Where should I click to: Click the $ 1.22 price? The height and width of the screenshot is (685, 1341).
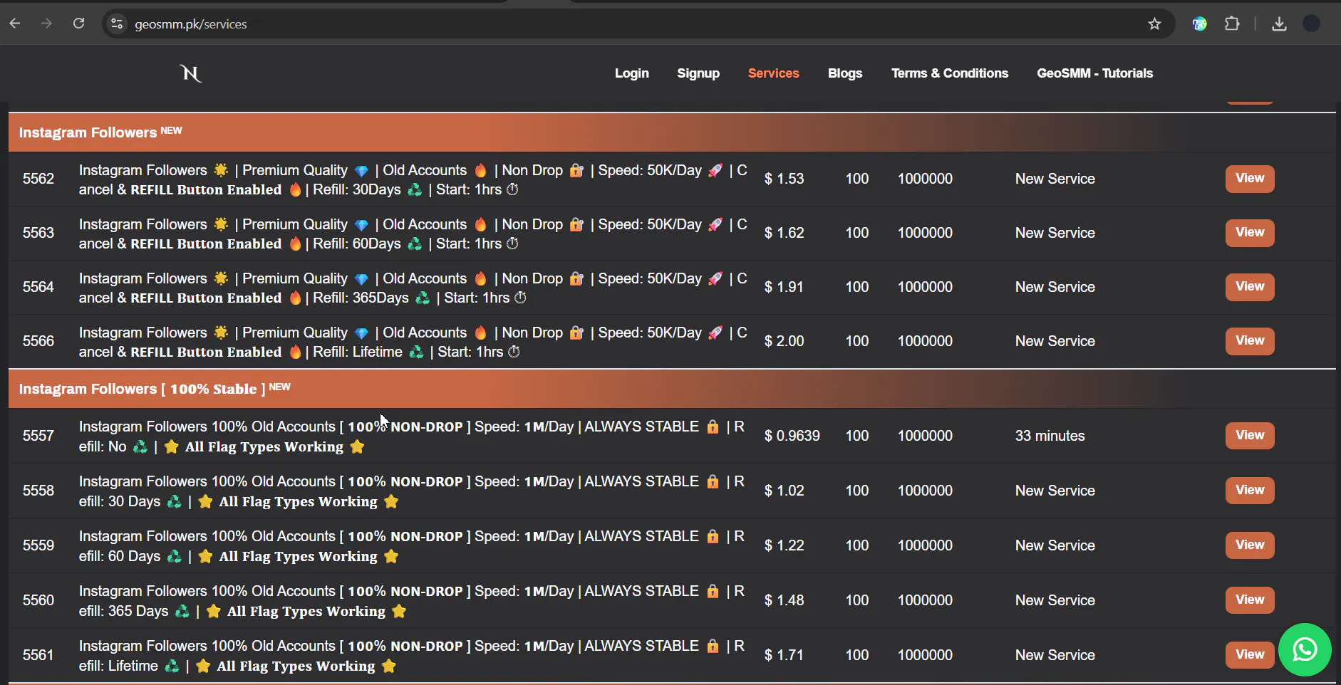(x=784, y=545)
